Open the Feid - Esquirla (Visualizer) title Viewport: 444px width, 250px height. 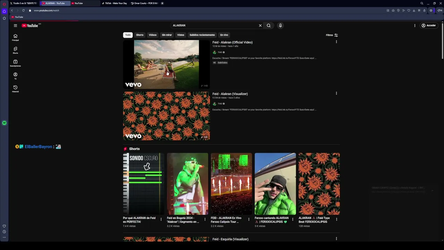[x=230, y=239]
